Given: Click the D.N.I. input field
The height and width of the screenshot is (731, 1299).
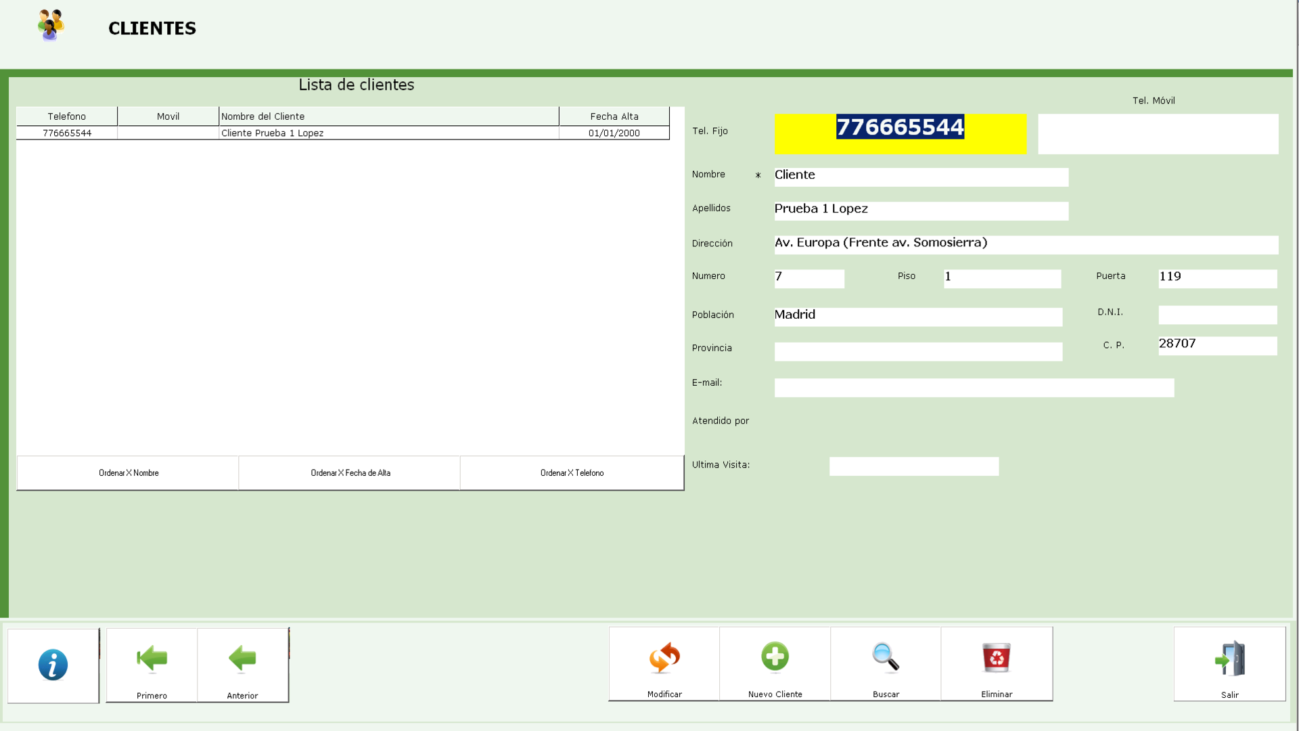Looking at the screenshot, I should [1217, 315].
